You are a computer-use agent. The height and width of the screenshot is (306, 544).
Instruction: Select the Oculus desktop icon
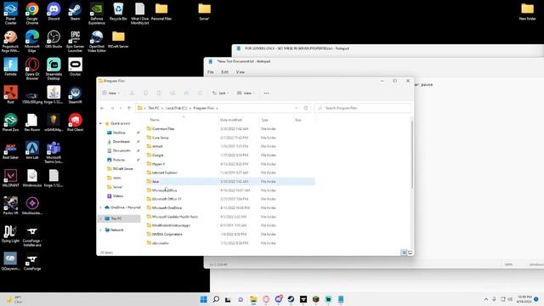[75, 67]
